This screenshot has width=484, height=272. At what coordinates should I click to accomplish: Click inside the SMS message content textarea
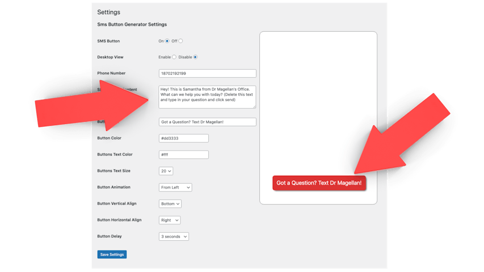(207, 97)
